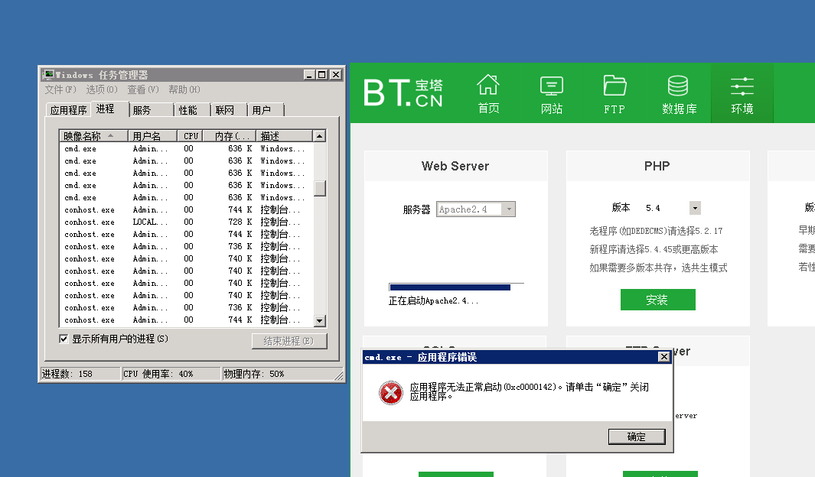Click the BT.CN 宝塔 logo
The height and width of the screenshot is (477, 815).
pyautogui.click(x=403, y=93)
